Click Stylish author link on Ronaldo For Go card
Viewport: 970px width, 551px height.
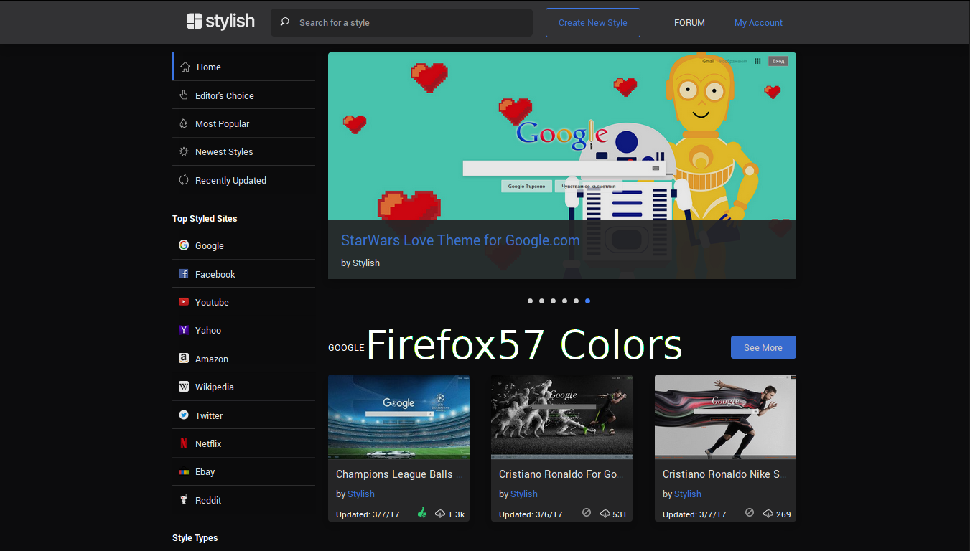[x=524, y=494]
